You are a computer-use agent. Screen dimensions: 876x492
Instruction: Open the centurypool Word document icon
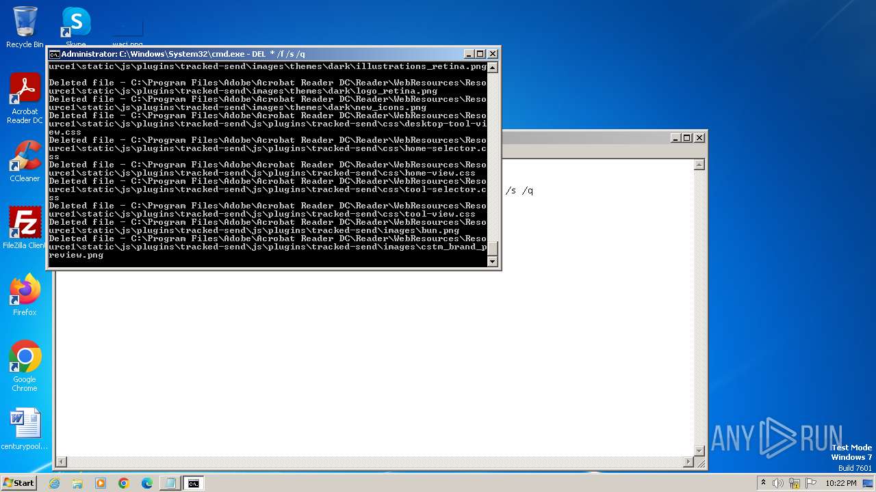pos(25,429)
